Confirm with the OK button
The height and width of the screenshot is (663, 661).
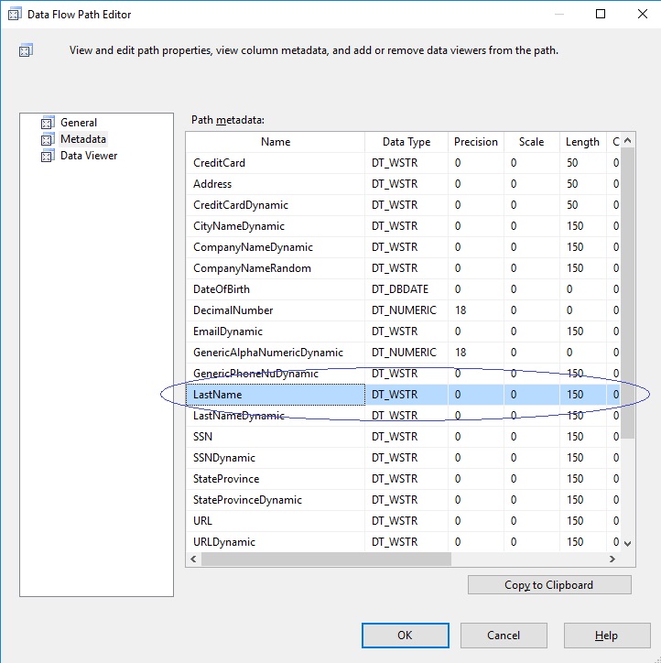tap(406, 636)
